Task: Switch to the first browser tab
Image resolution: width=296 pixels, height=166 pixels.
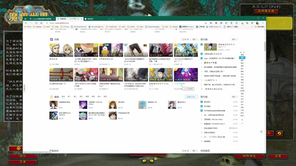Action: pyautogui.click(x=42, y=19)
